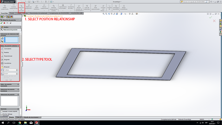Click Lista de materiales tool
This screenshot has width=222, height=125.
click(87, 8)
